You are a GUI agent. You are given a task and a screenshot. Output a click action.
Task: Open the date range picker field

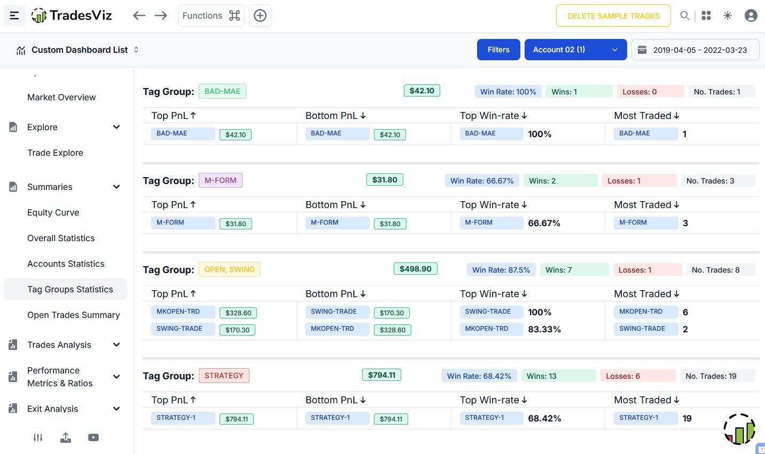pos(696,50)
